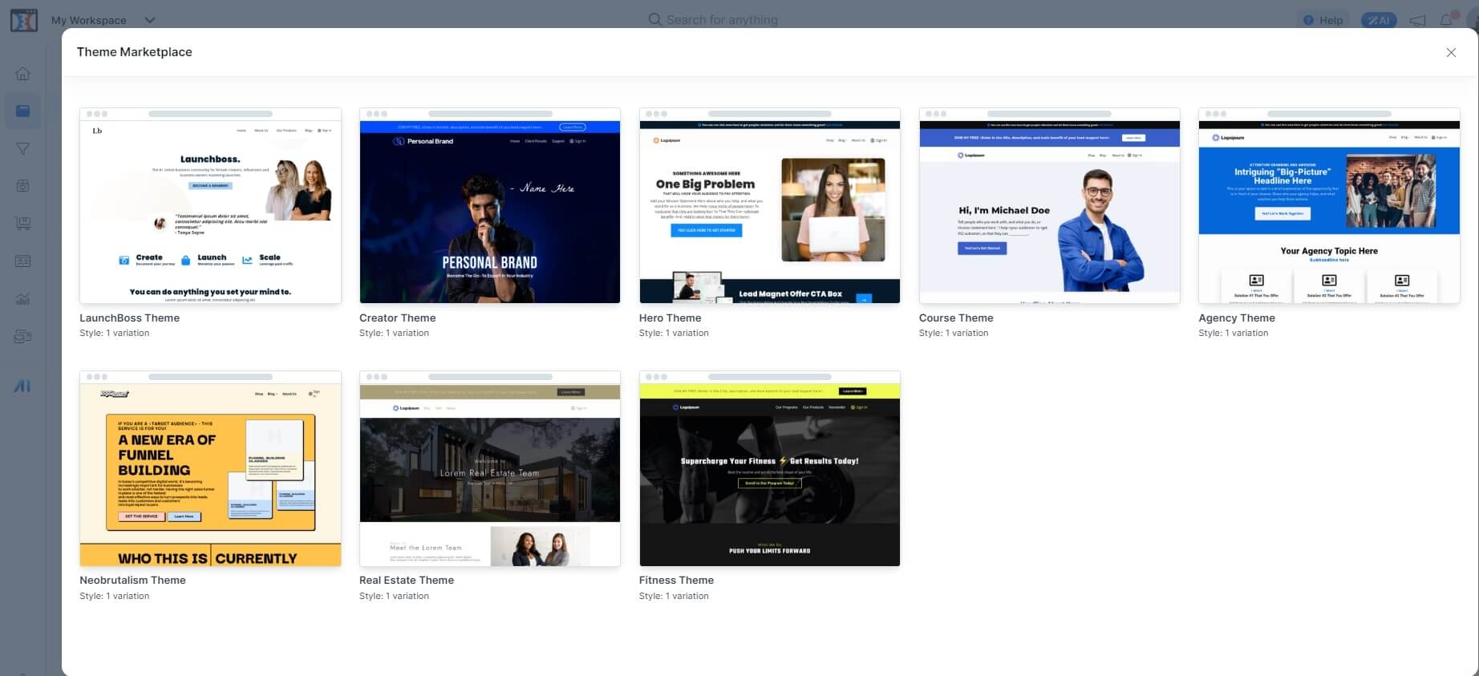
Task: Click the app logo in top-left corner
Action: tap(23, 20)
